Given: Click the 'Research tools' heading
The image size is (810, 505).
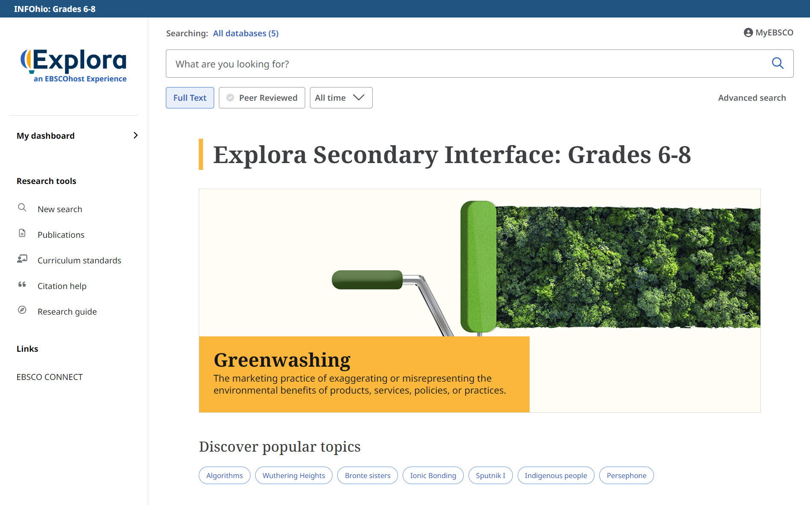Looking at the screenshot, I should pyautogui.click(x=47, y=181).
